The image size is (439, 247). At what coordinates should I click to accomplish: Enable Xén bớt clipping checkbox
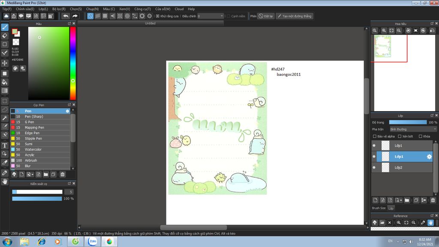pos(400,136)
